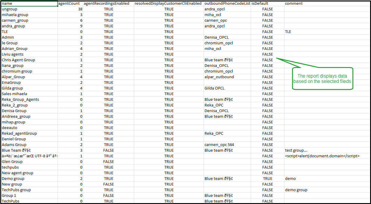Click the 'Rekad_agentGroup' cell
This screenshot has width=371, height=204.
[29, 134]
